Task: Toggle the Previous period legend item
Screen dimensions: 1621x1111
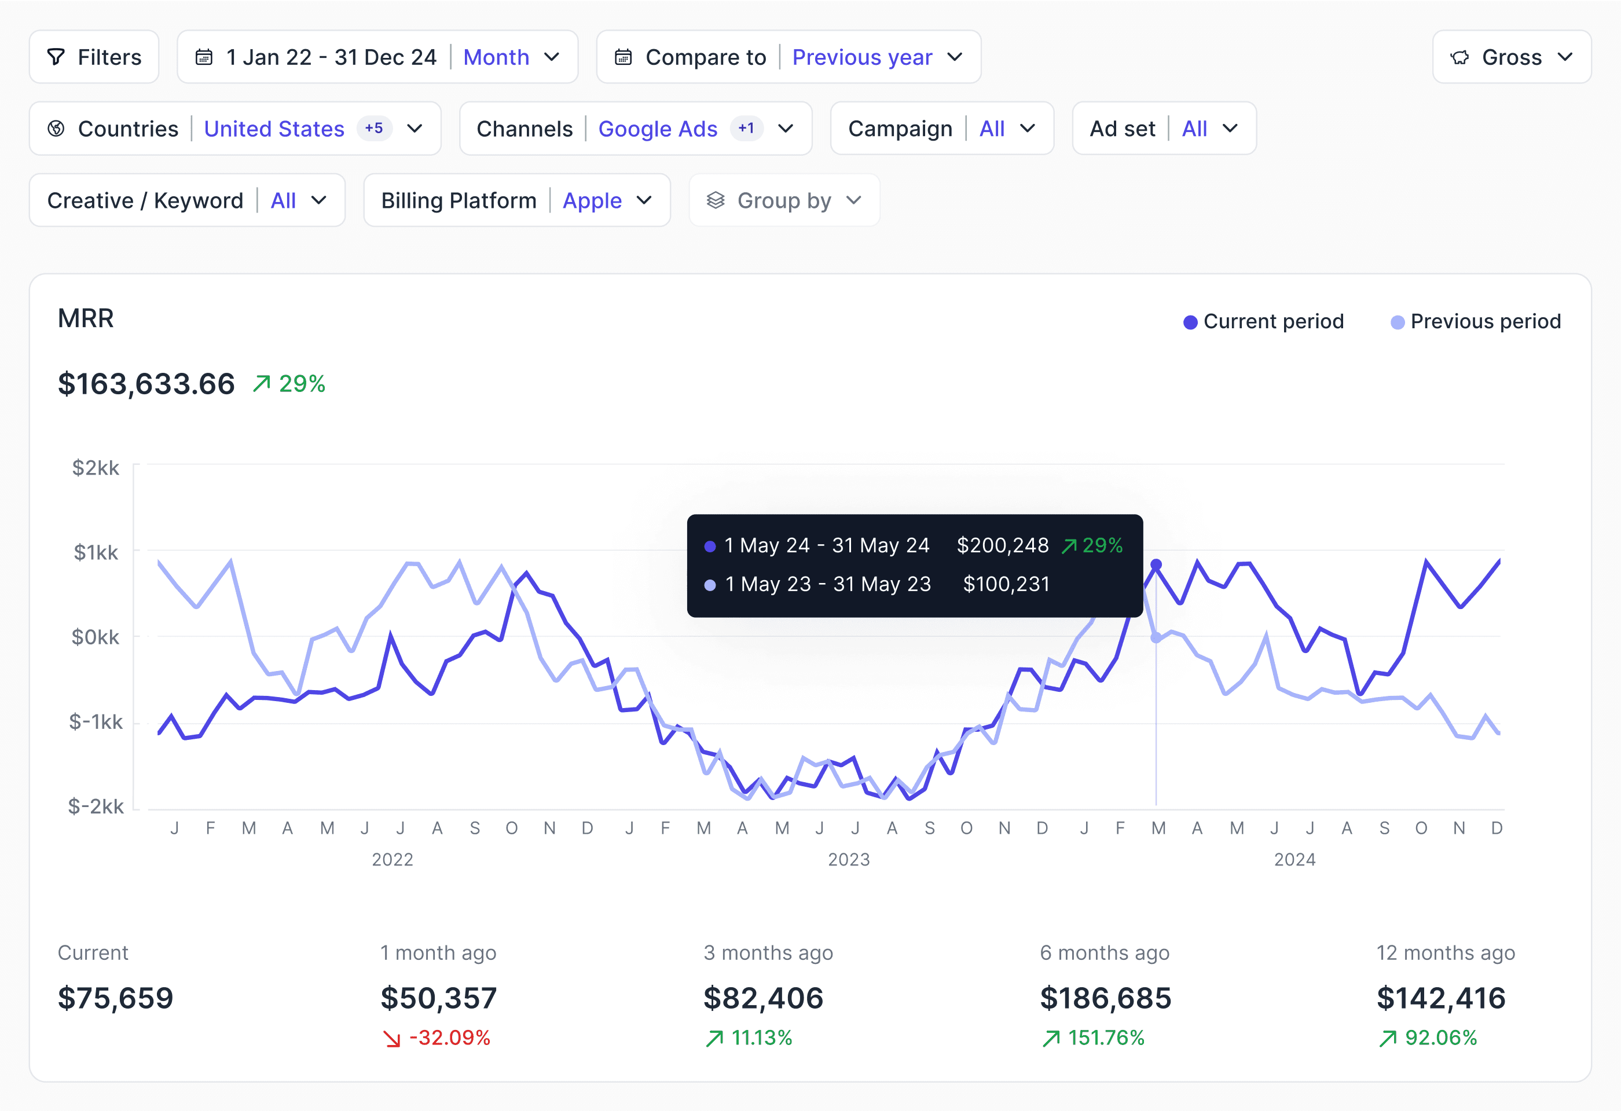Action: 1475,321
